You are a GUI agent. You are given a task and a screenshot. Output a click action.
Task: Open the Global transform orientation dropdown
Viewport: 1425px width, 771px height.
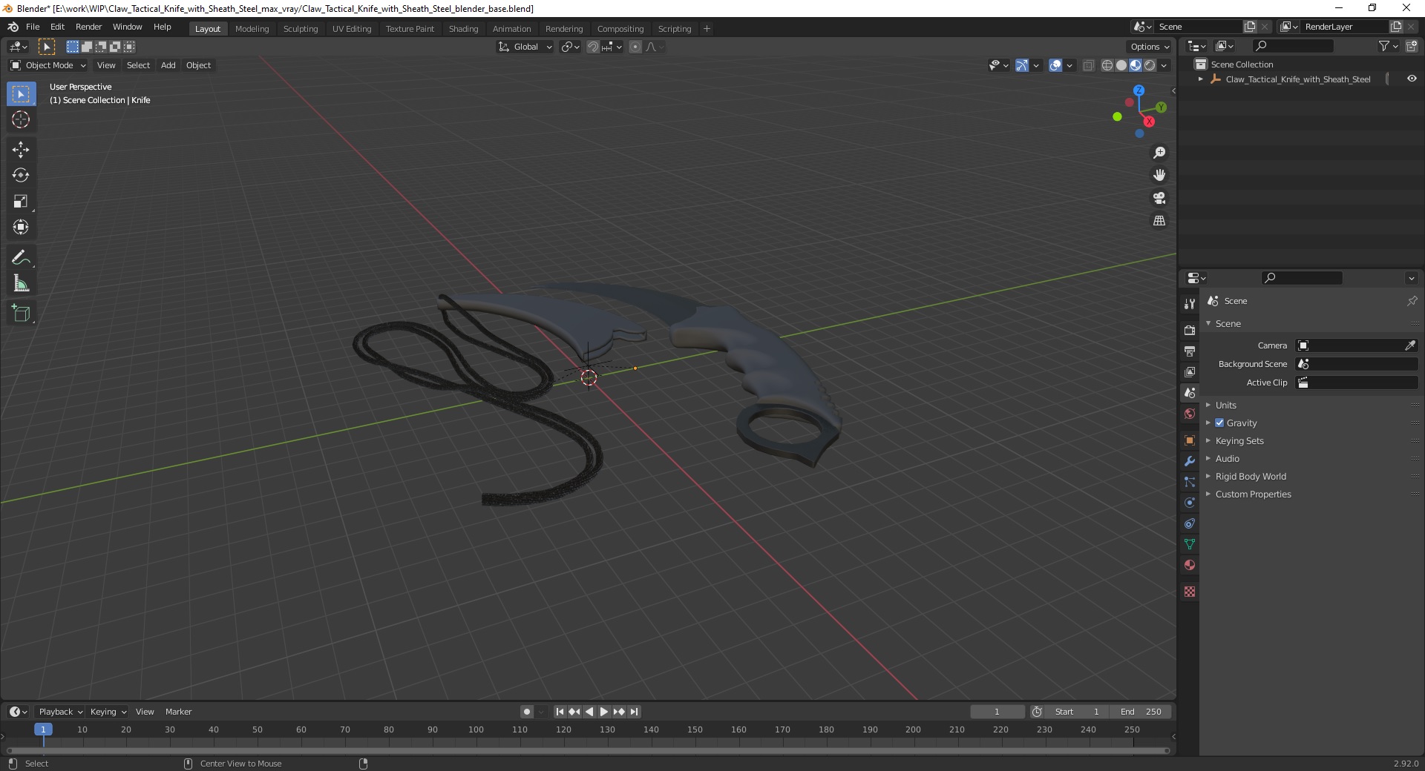(525, 47)
